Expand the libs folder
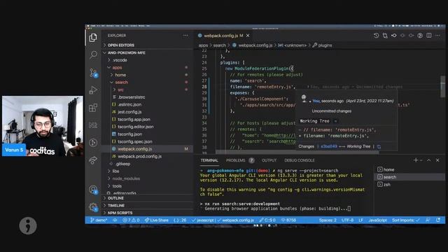Screen dimensions: 448x252 148,171
